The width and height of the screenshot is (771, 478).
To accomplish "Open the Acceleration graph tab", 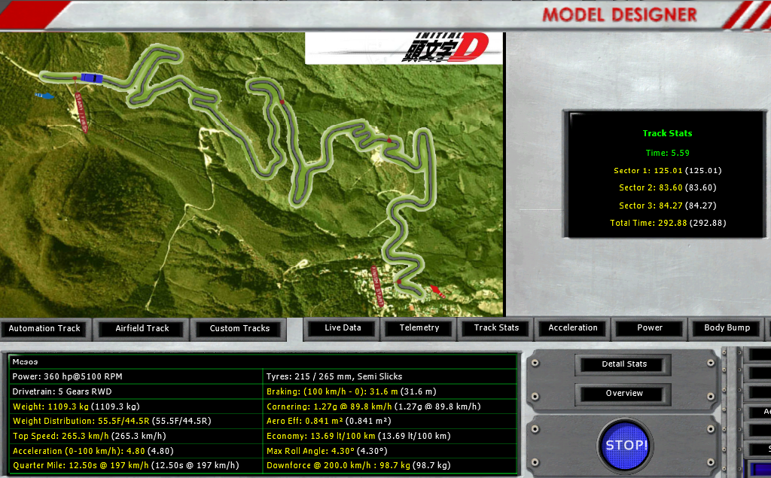I will coord(573,328).
